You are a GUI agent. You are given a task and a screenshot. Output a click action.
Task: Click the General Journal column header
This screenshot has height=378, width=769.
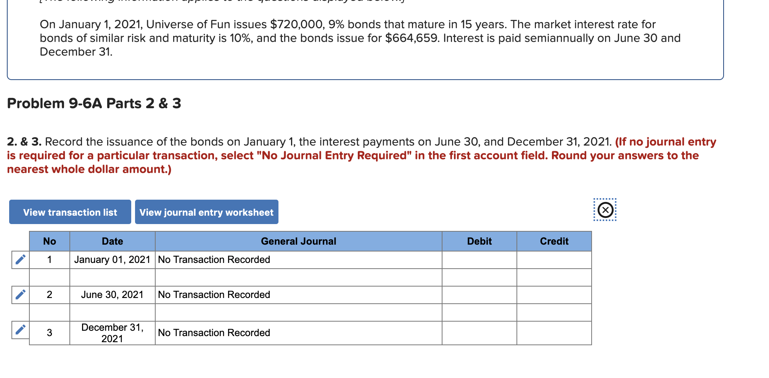pyautogui.click(x=298, y=241)
